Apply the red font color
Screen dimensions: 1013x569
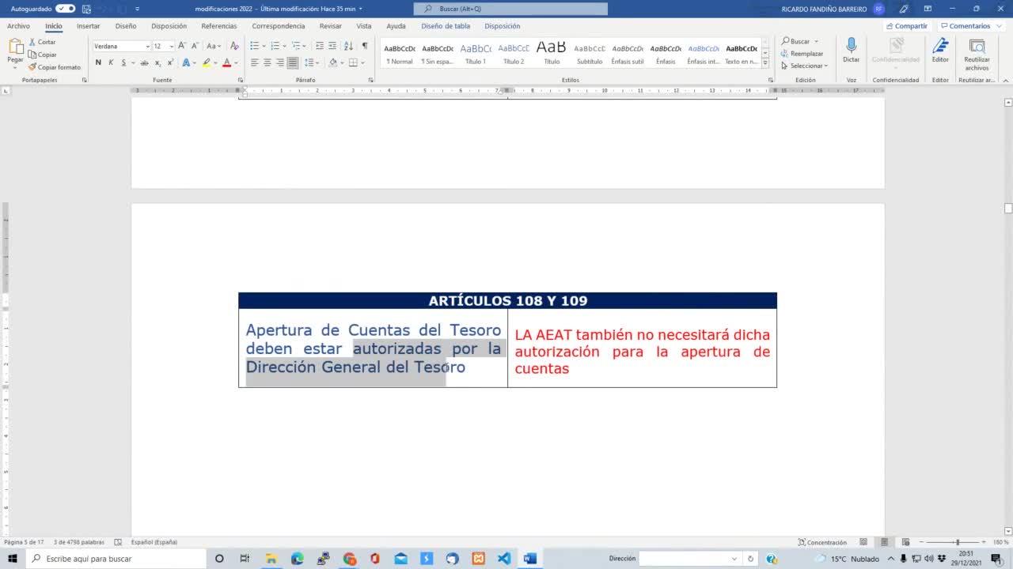click(226, 62)
